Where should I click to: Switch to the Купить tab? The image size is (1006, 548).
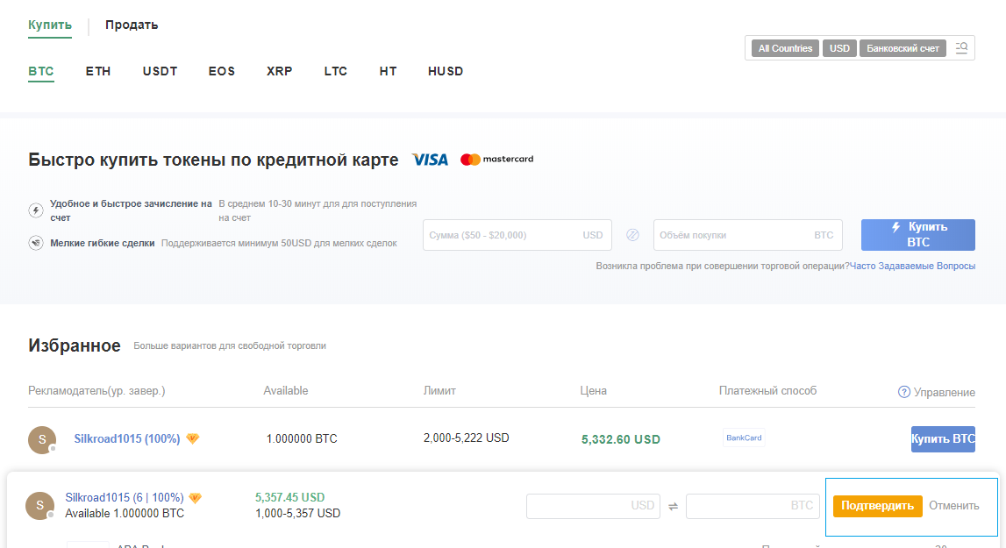click(x=50, y=25)
